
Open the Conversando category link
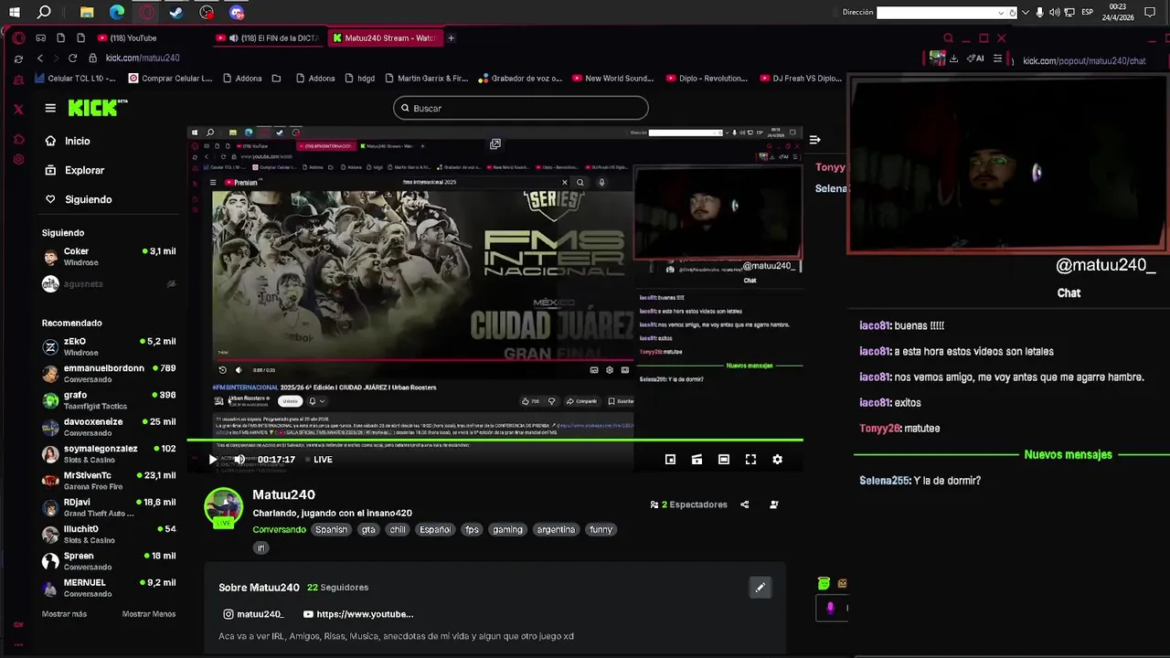tap(279, 530)
